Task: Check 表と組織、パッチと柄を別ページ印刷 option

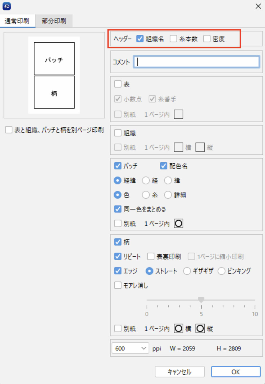Action: click(9, 130)
